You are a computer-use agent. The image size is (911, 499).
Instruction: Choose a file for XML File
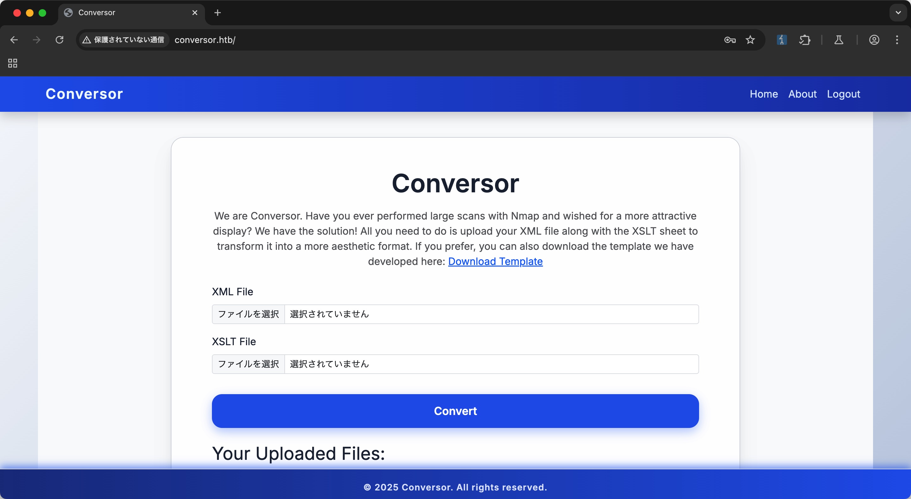[x=248, y=314]
